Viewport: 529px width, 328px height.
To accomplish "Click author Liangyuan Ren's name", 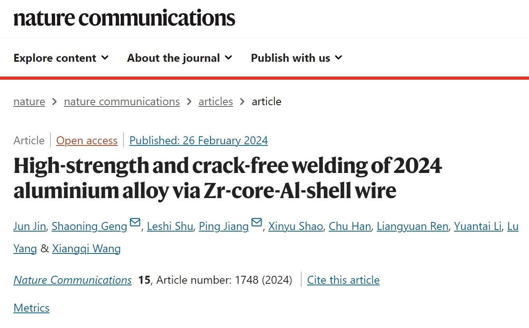I will pyautogui.click(x=413, y=226).
